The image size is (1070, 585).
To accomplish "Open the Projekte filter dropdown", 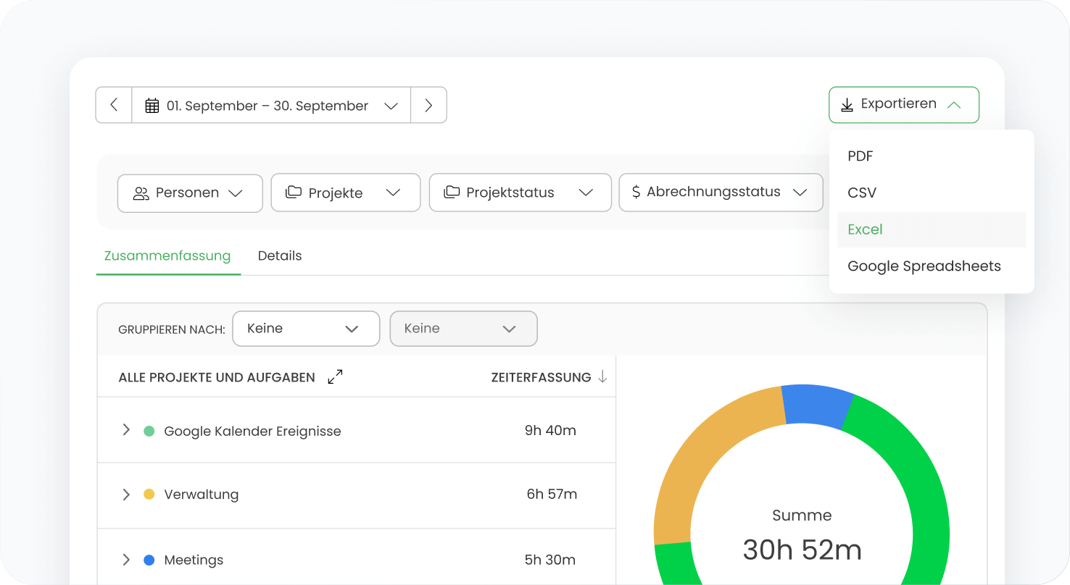I will [345, 193].
